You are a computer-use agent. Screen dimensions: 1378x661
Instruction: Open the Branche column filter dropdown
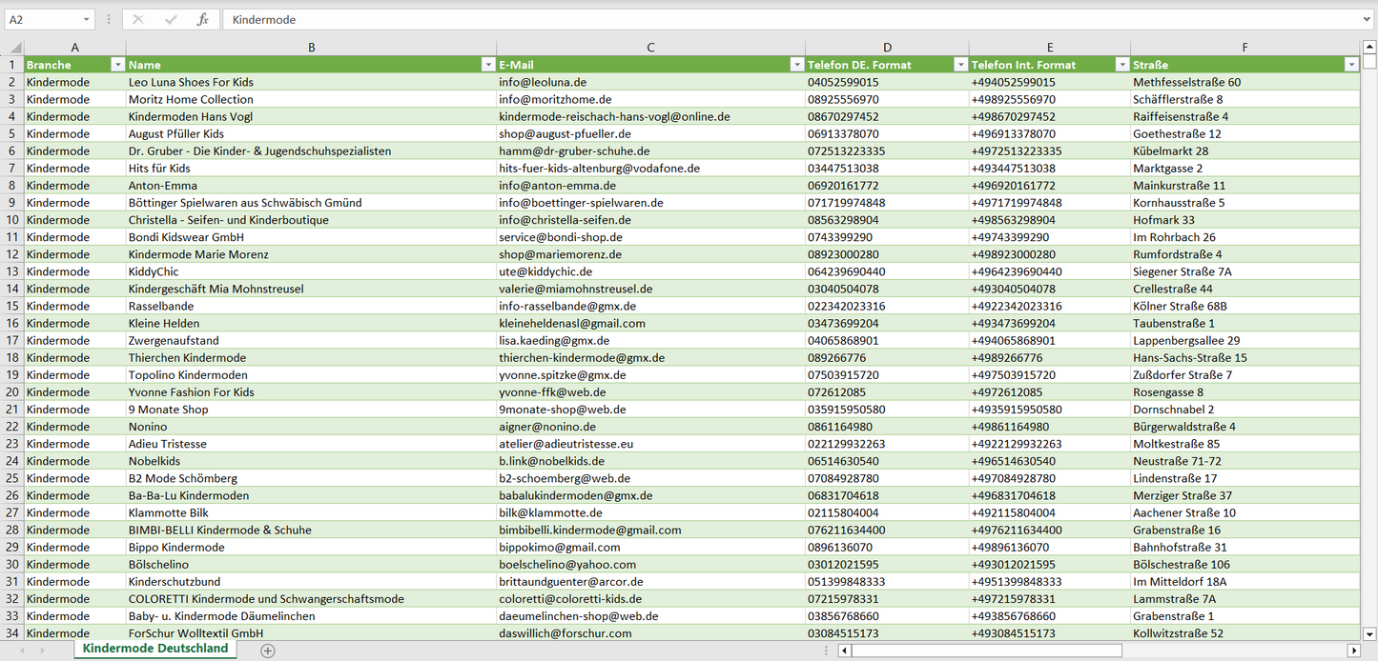(117, 65)
